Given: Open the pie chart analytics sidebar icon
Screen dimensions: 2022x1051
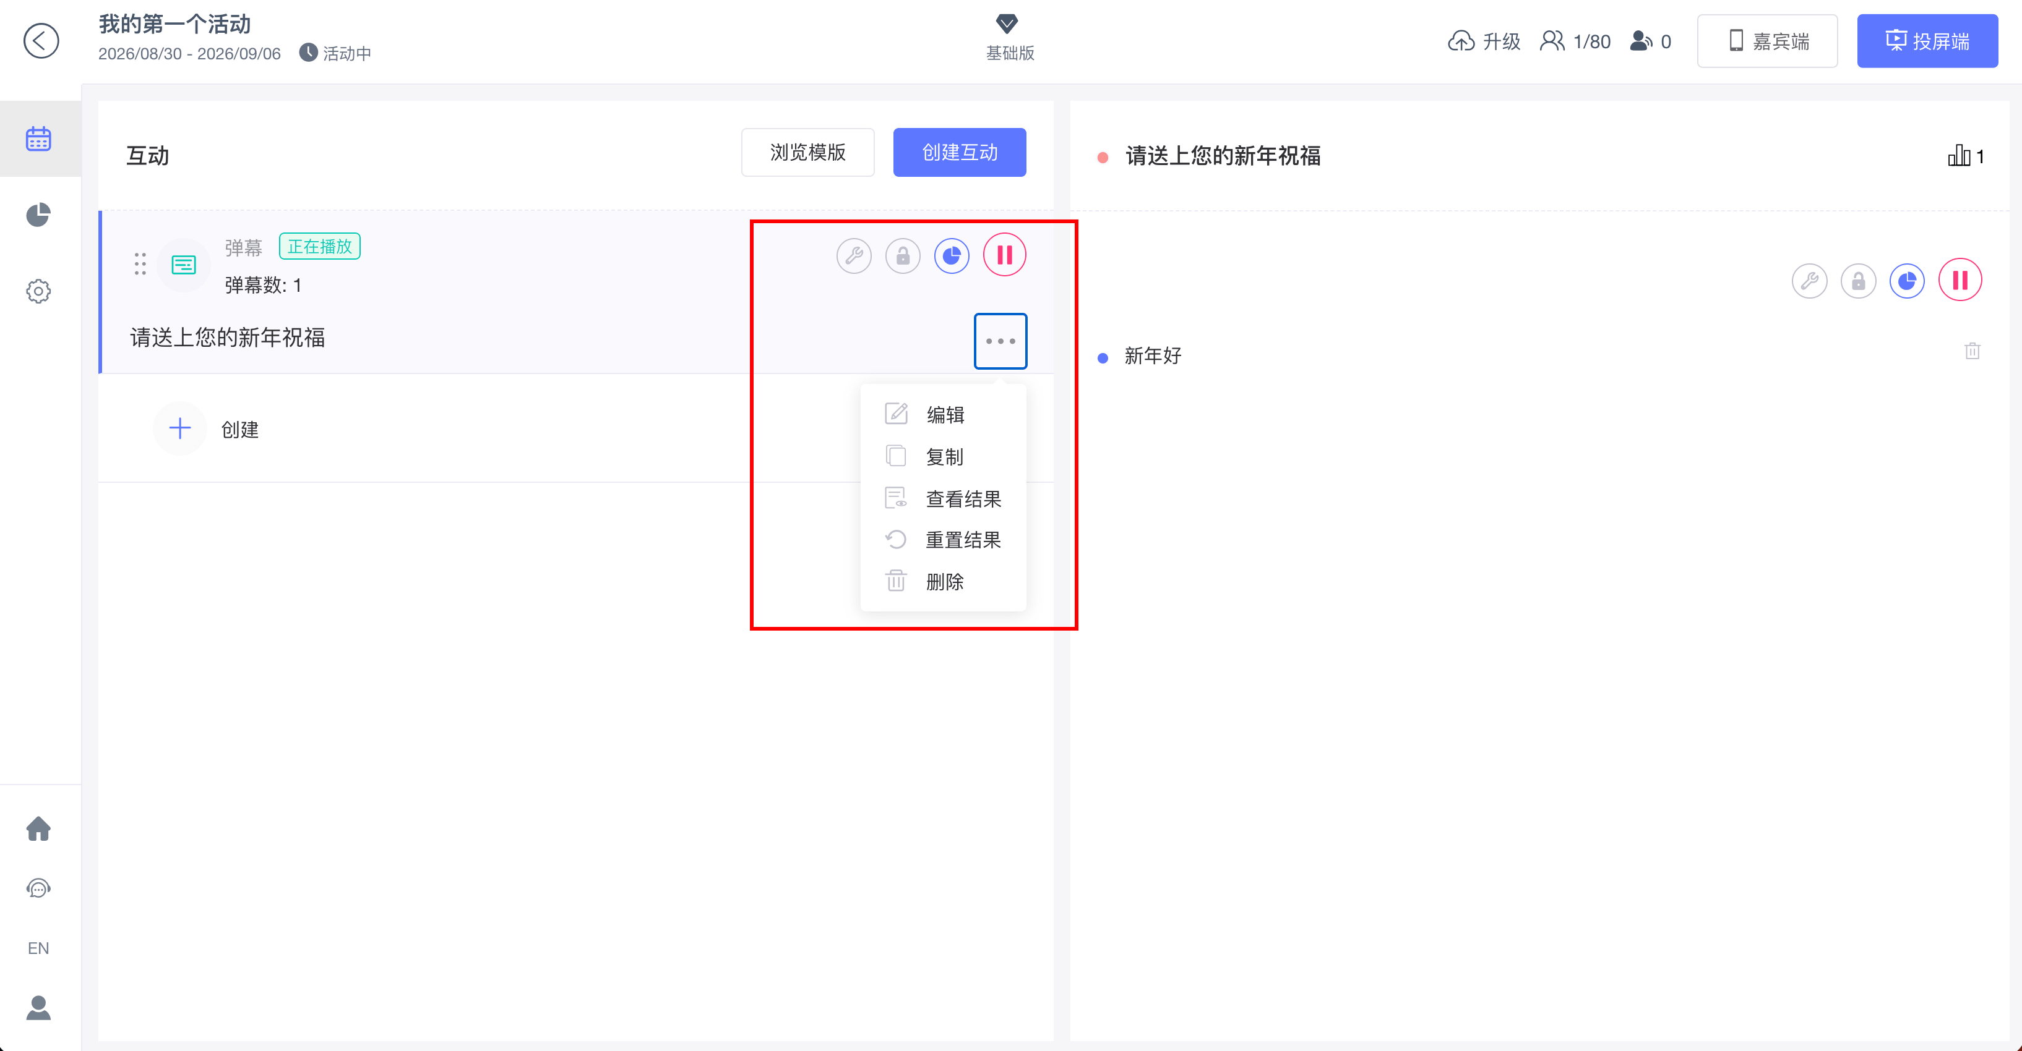Looking at the screenshot, I should 38,215.
